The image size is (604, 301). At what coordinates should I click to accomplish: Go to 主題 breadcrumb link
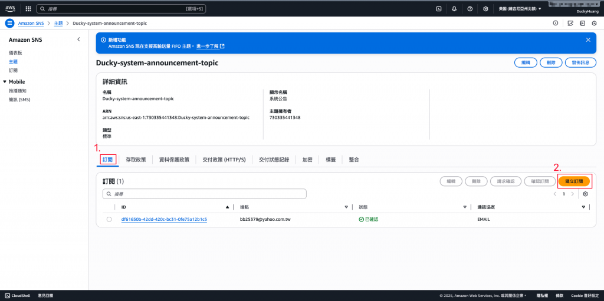pyautogui.click(x=58, y=23)
